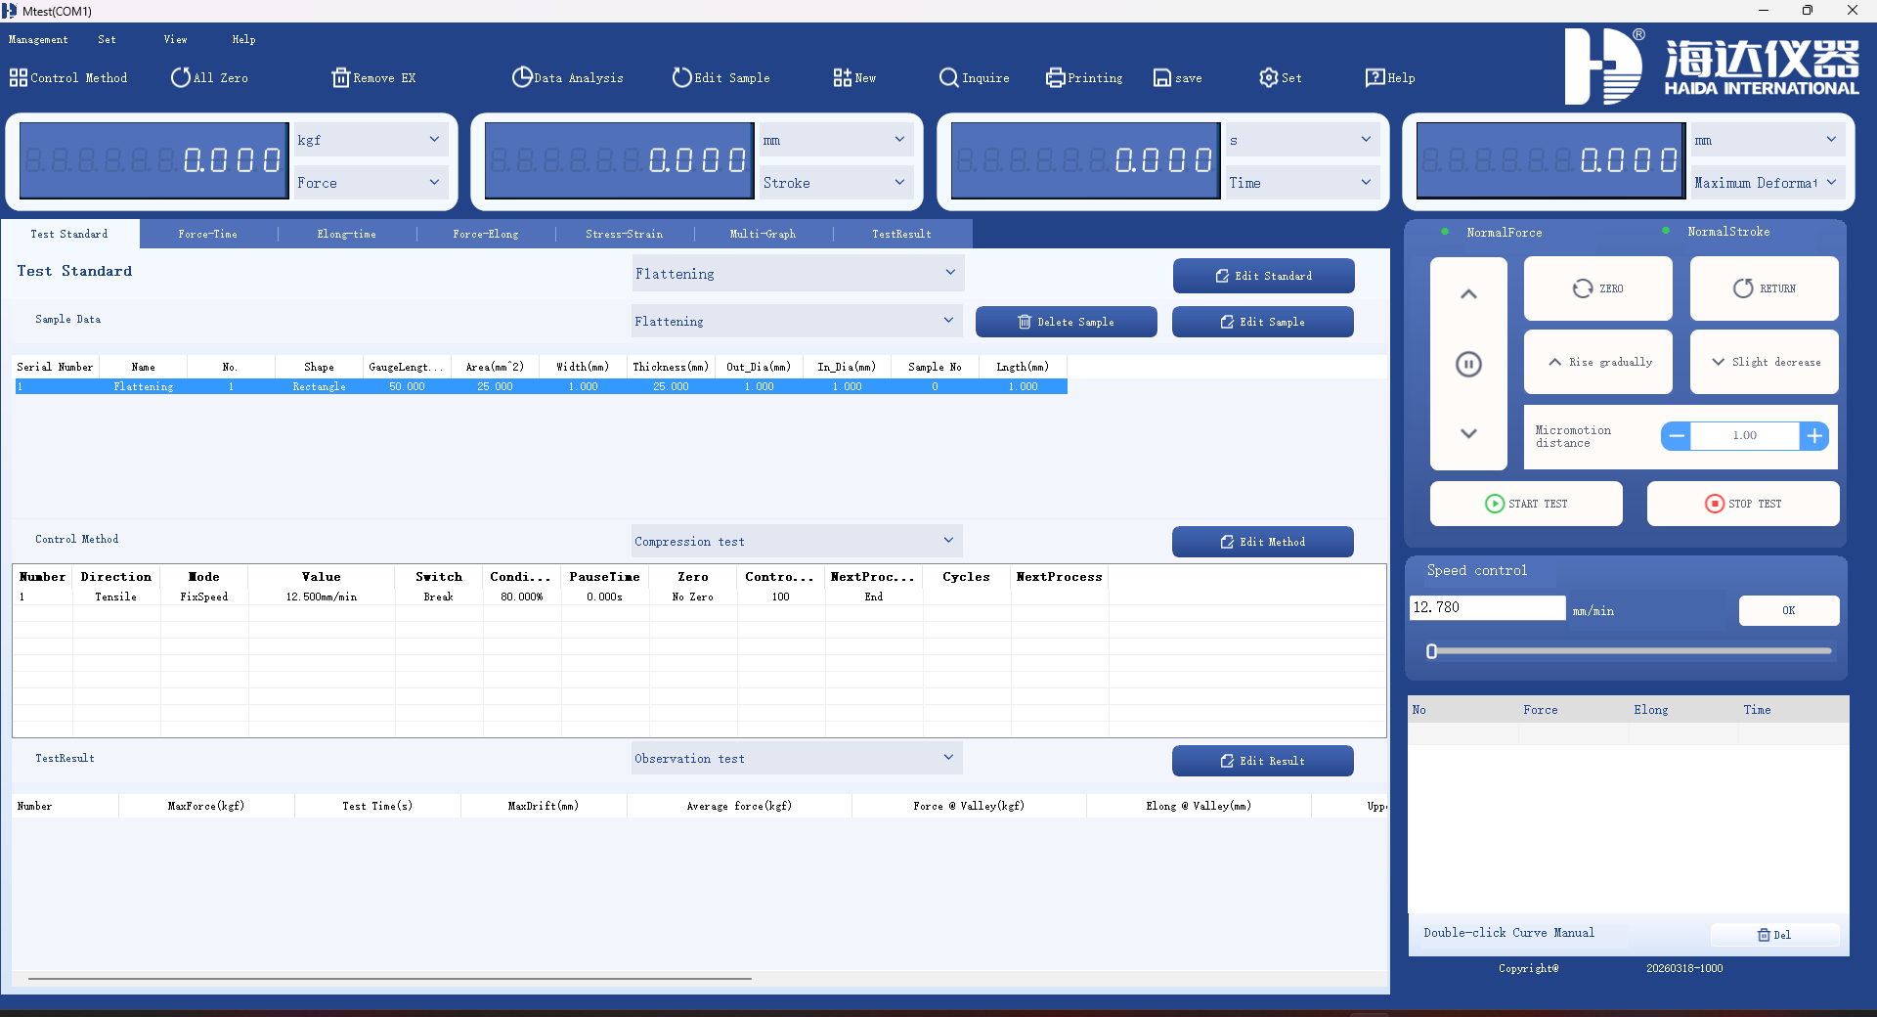Click the RETURN button

(x=1764, y=288)
